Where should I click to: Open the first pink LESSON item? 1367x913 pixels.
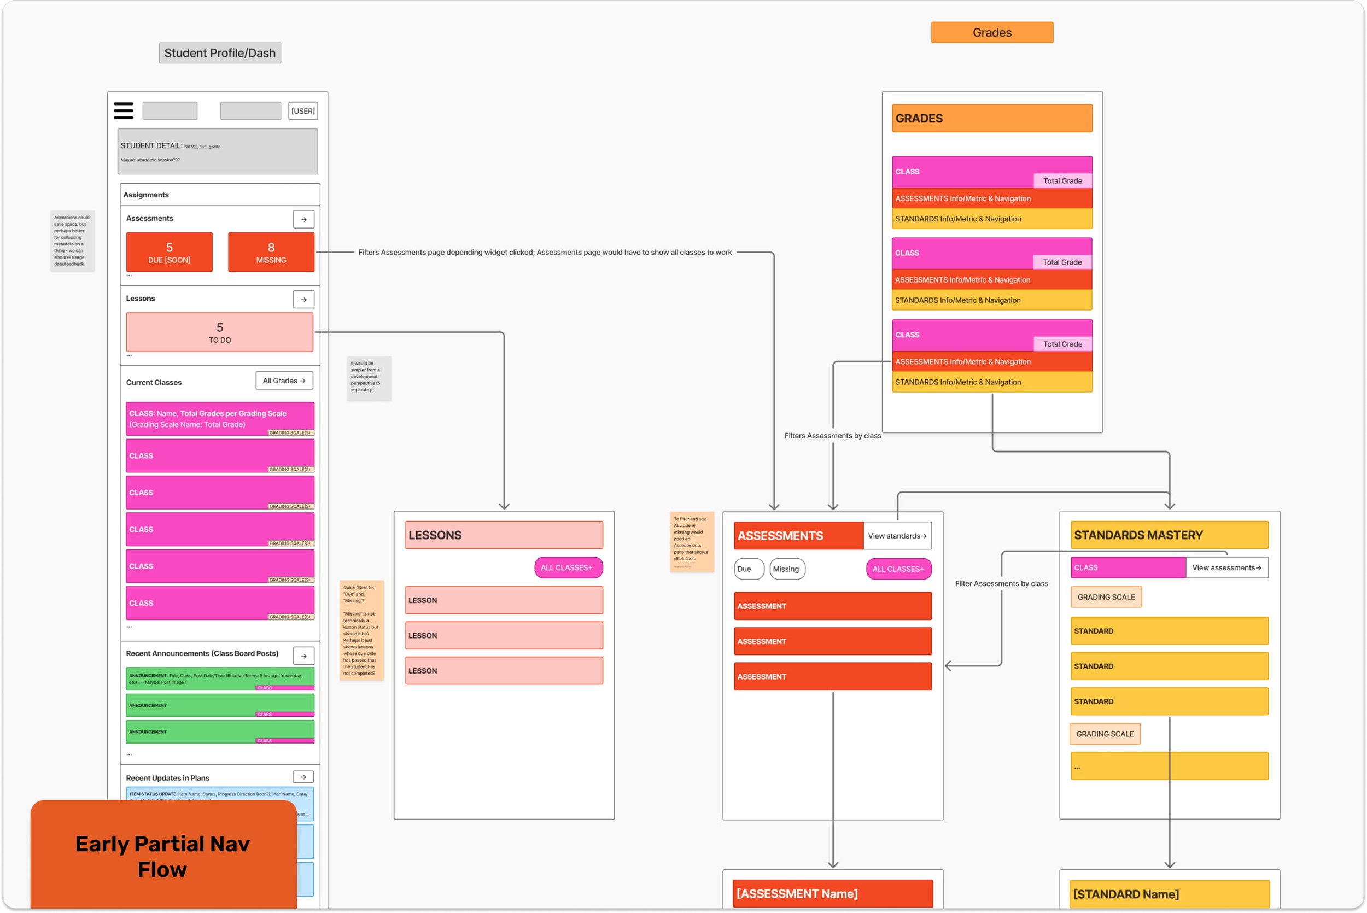click(504, 600)
